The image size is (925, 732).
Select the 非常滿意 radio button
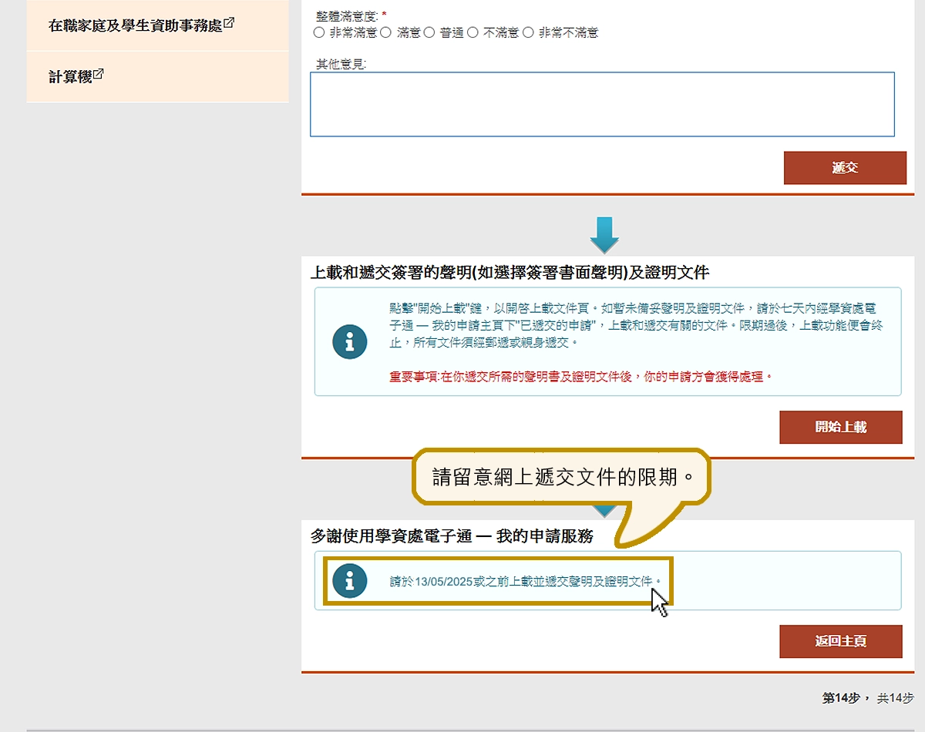coord(319,33)
